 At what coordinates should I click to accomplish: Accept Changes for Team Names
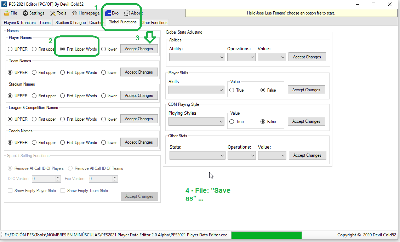(x=139, y=72)
